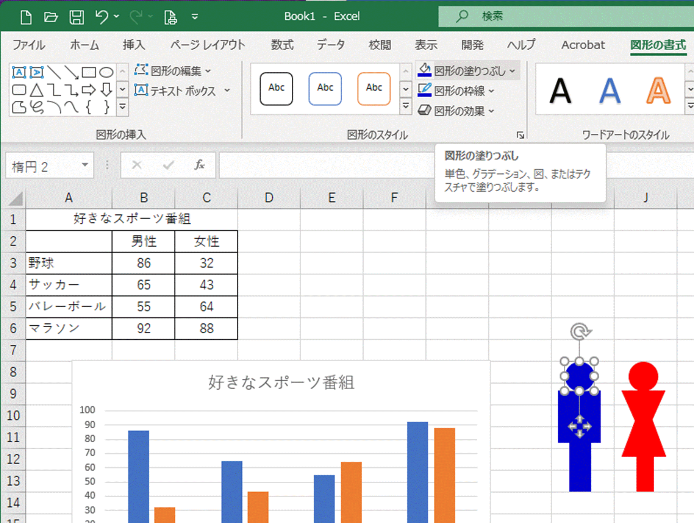Apply the black WordArt A style
The height and width of the screenshot is (523, 694).
[x=560, y=91]
